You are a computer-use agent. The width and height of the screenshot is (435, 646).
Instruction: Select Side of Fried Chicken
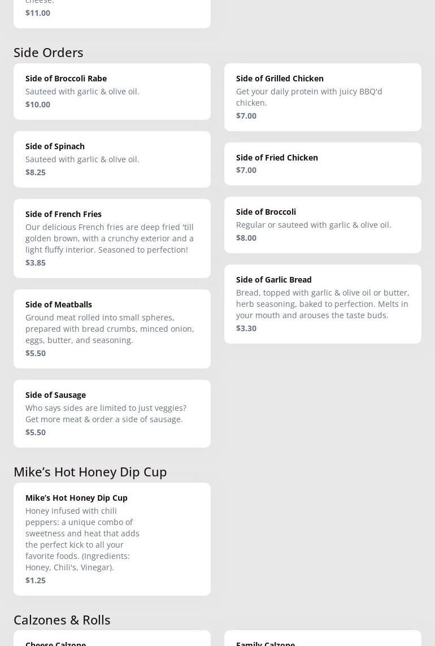pyautogui.click(x=323, y=164)
